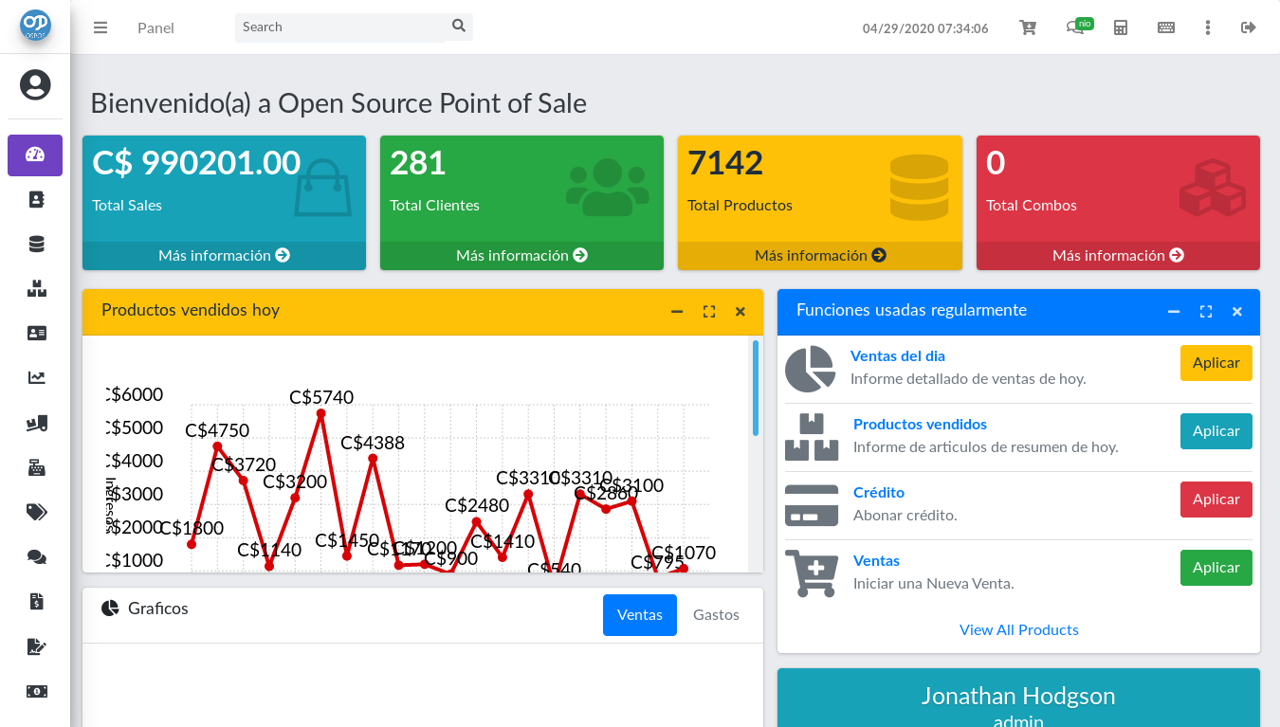1280x727 pixels.
Task: Open the shopping cart icon in the top bar
Action: tap(1027, 27)
